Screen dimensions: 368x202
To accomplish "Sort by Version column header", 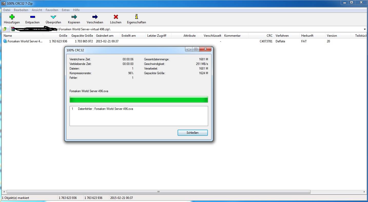I will pos(338,36).
